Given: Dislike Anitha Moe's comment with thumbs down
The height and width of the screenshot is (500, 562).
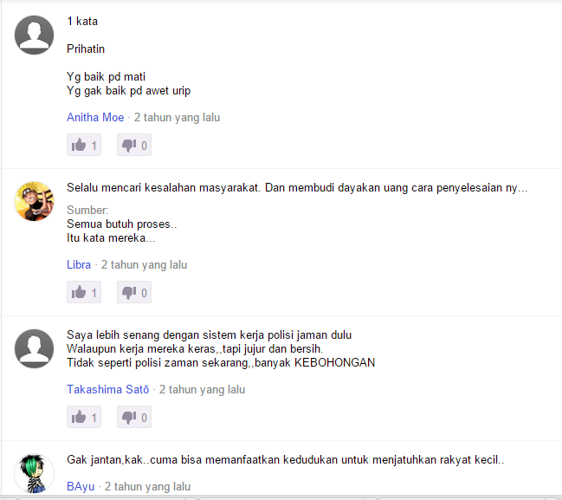Looking at the screenshot, I should pyautogui.click(x=134, y=145).
